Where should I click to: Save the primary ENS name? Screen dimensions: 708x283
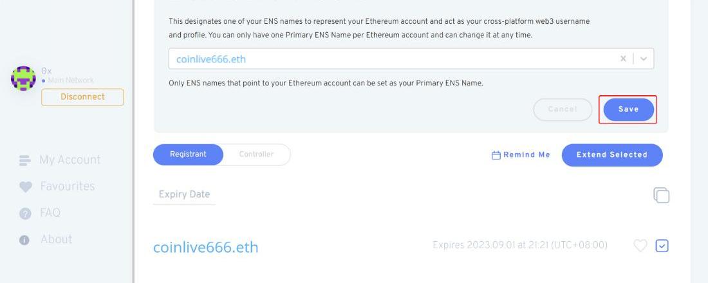click(628, 109)
